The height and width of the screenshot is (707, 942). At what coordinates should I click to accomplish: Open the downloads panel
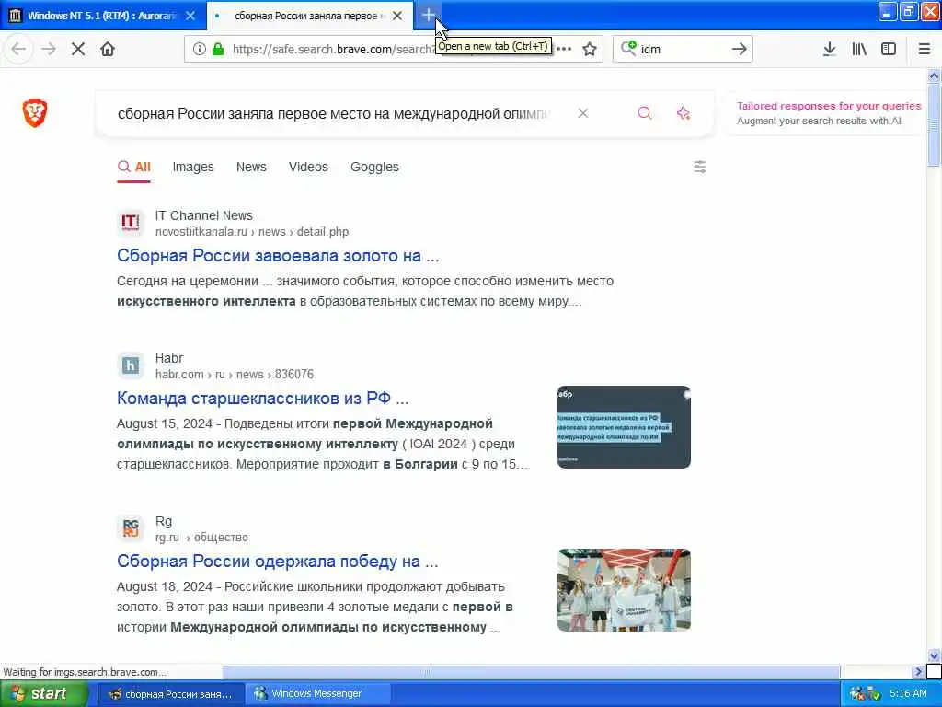829,50
